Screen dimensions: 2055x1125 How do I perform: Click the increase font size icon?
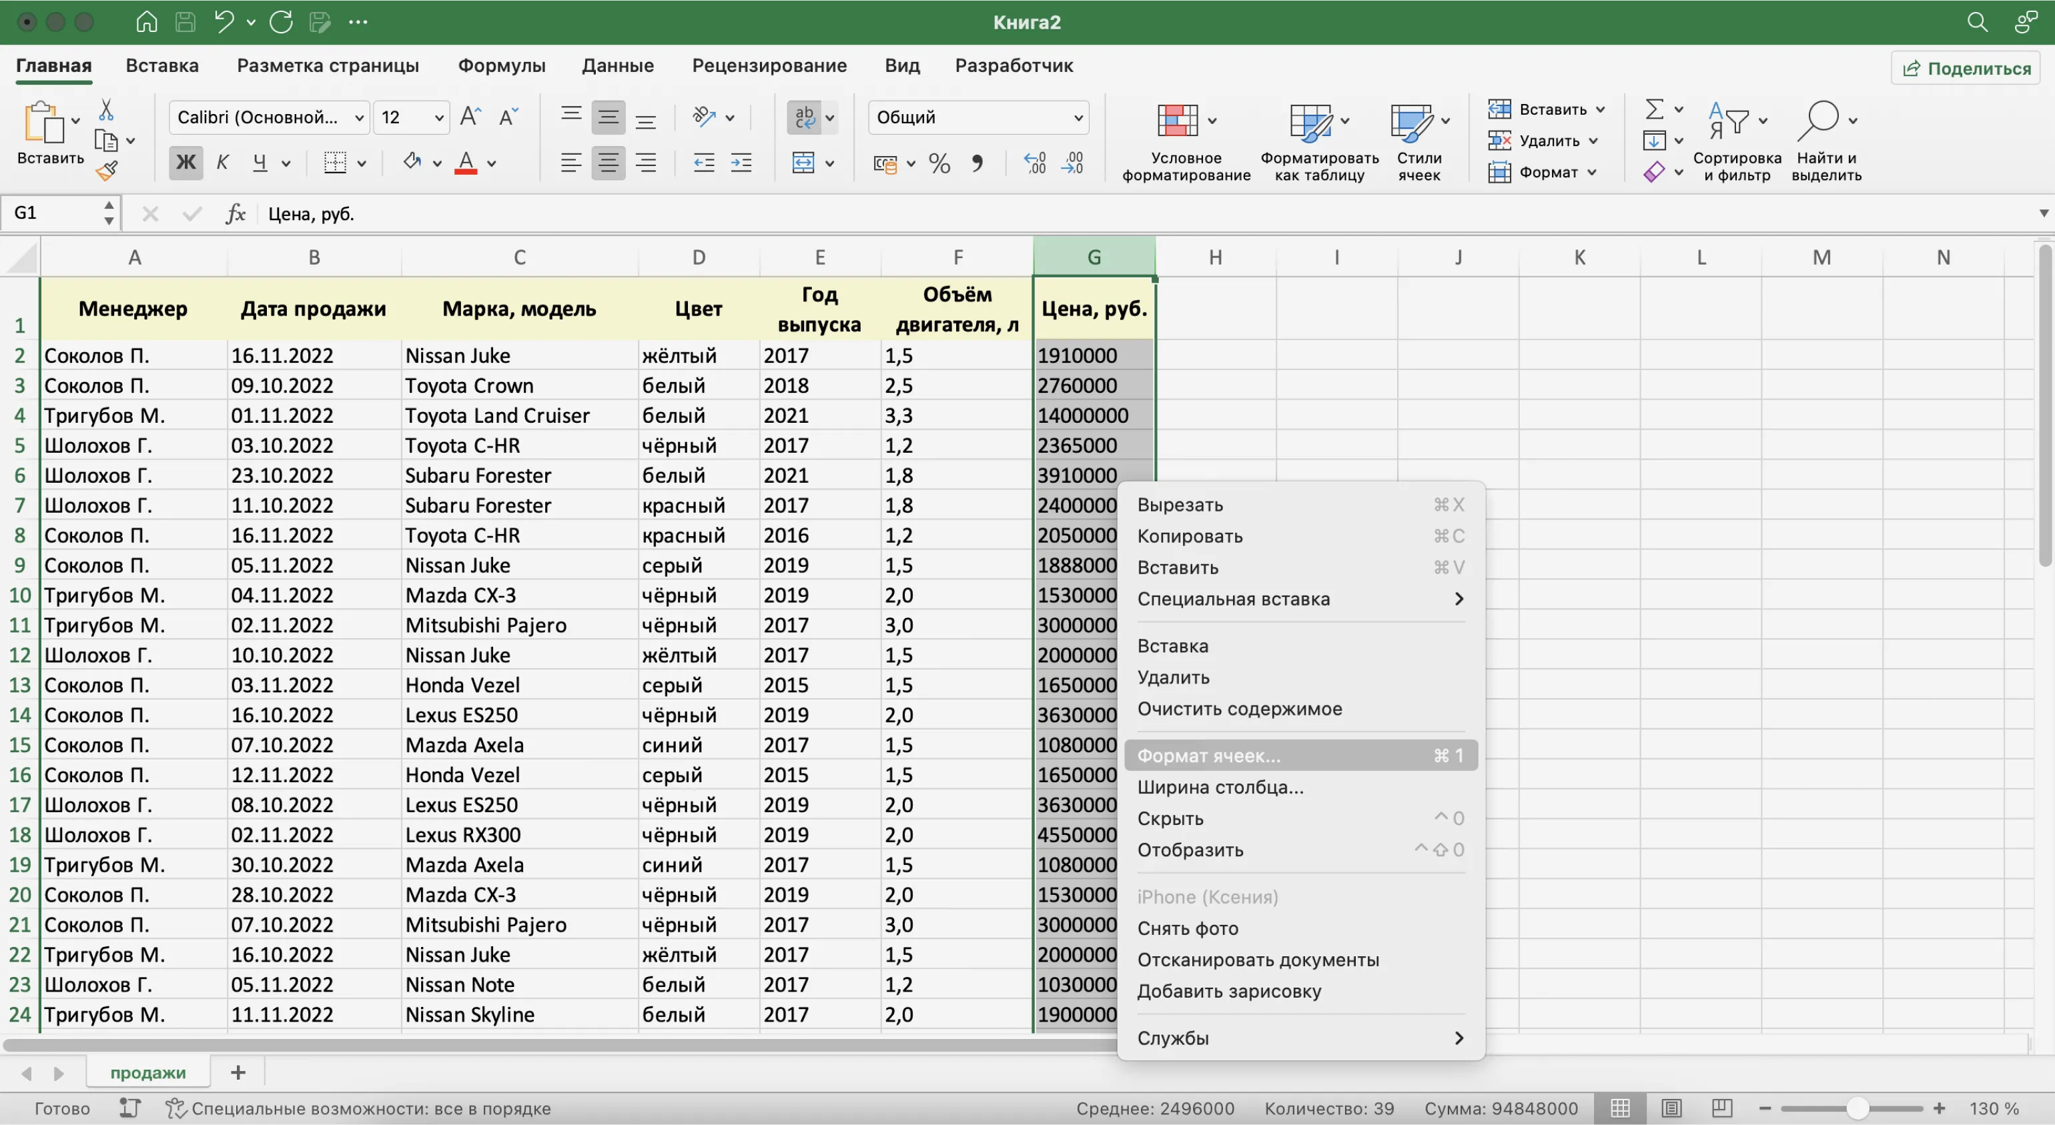[470, 117]
